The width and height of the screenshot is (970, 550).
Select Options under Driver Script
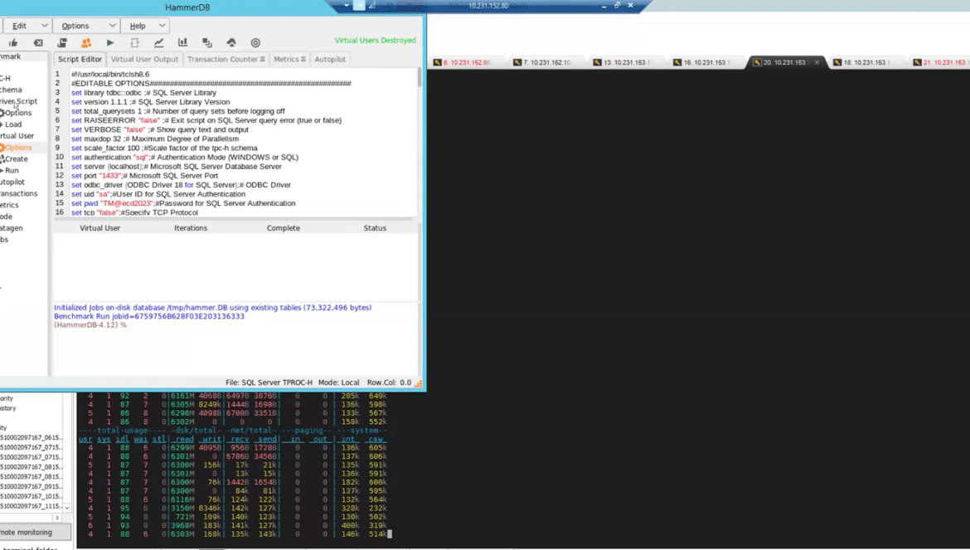tap(18, 113)
